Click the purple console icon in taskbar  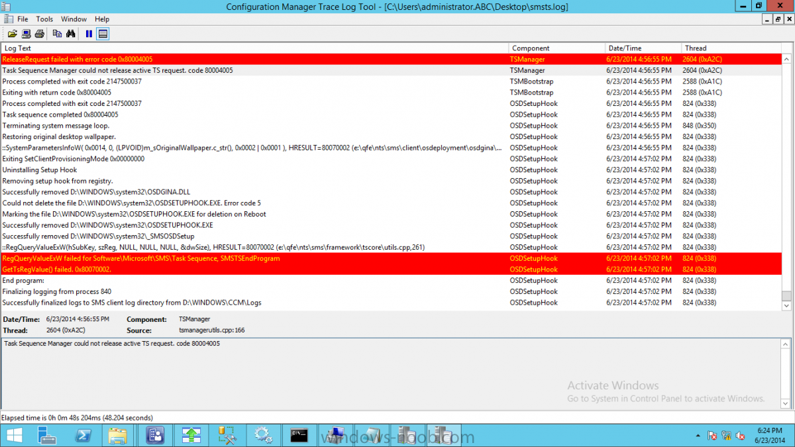155,435
